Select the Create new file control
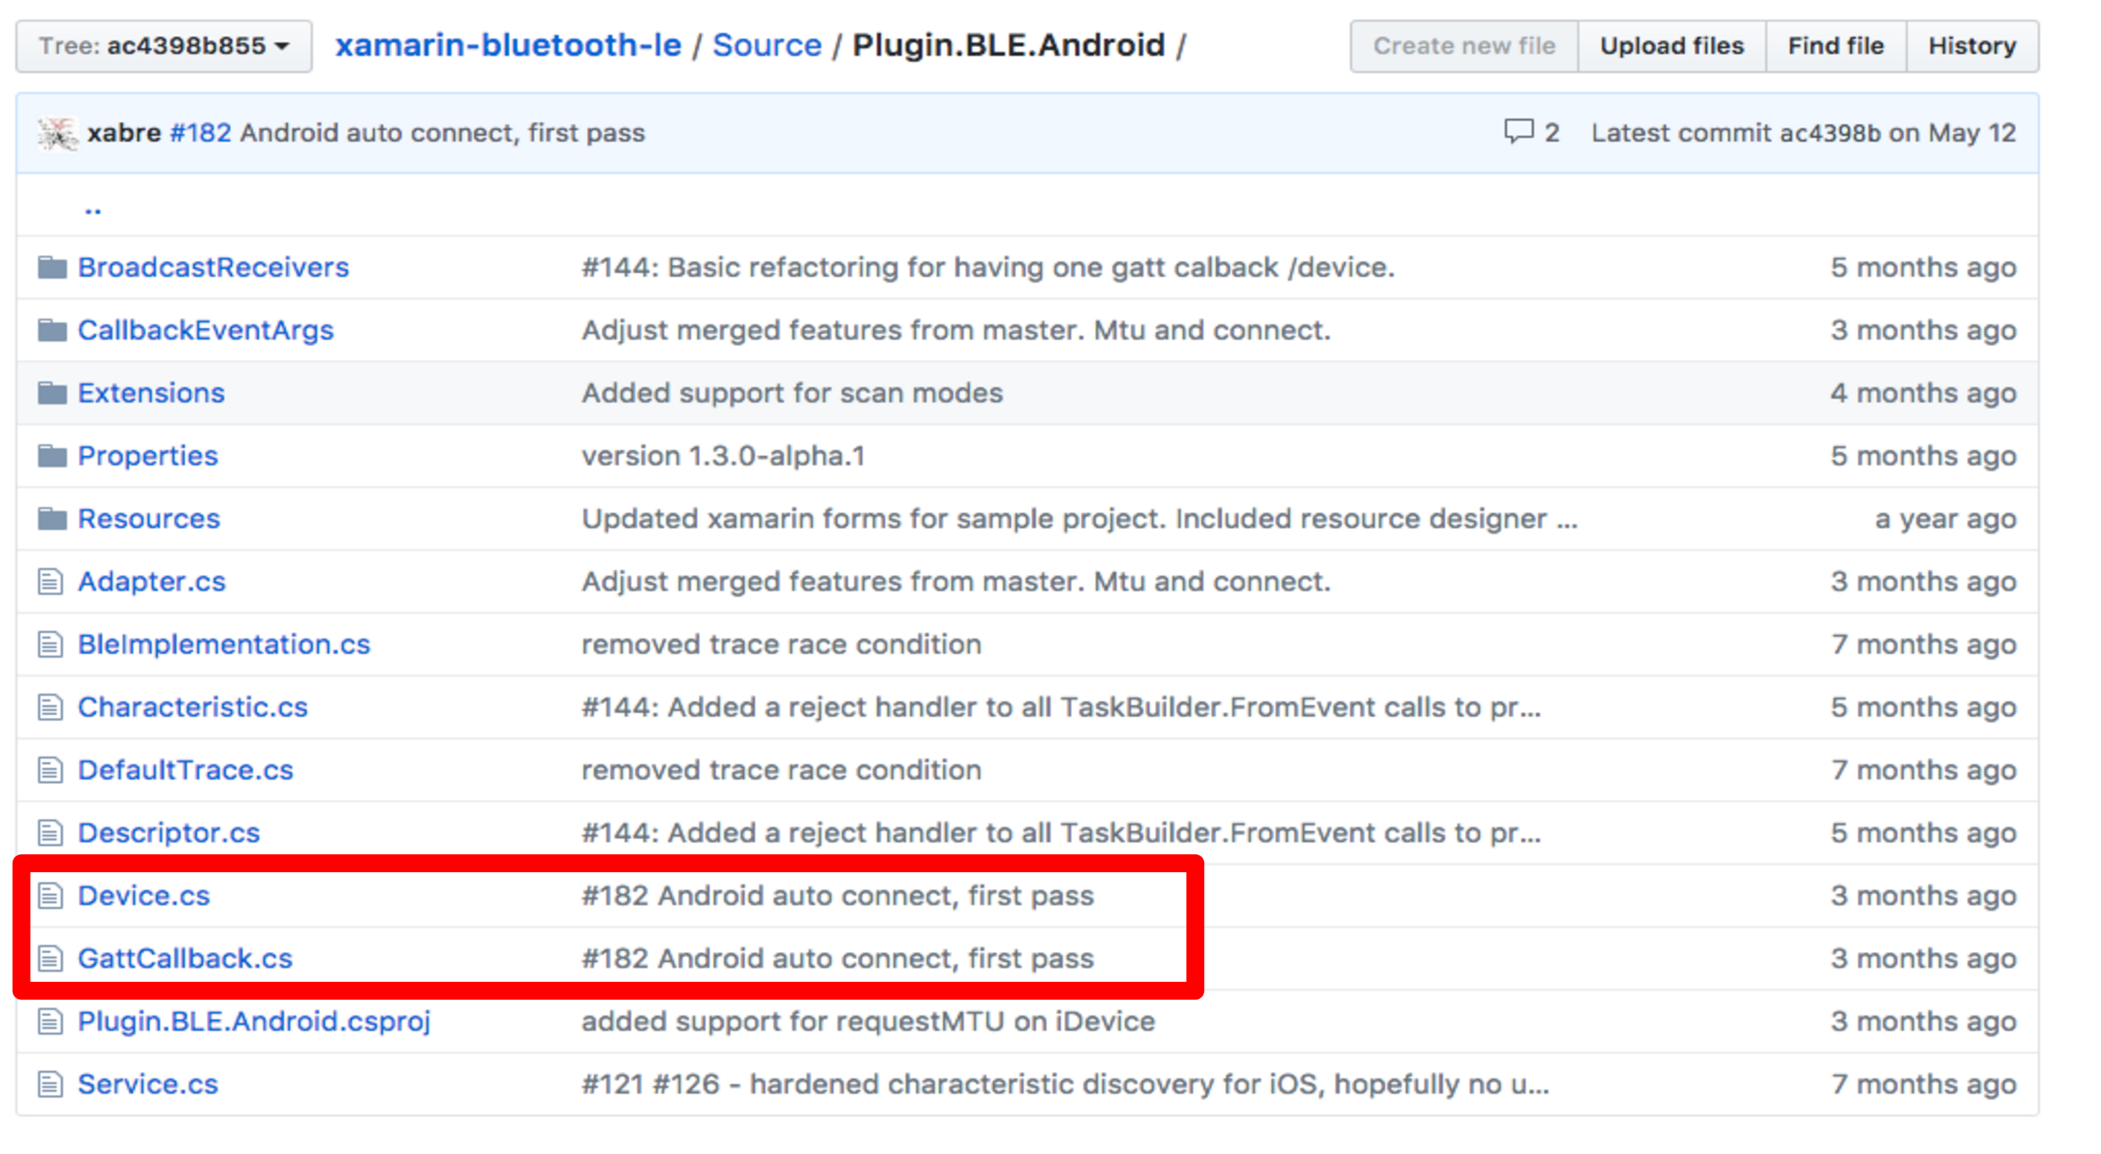Screen dimensions: 2101x1154 (1464, 45)
